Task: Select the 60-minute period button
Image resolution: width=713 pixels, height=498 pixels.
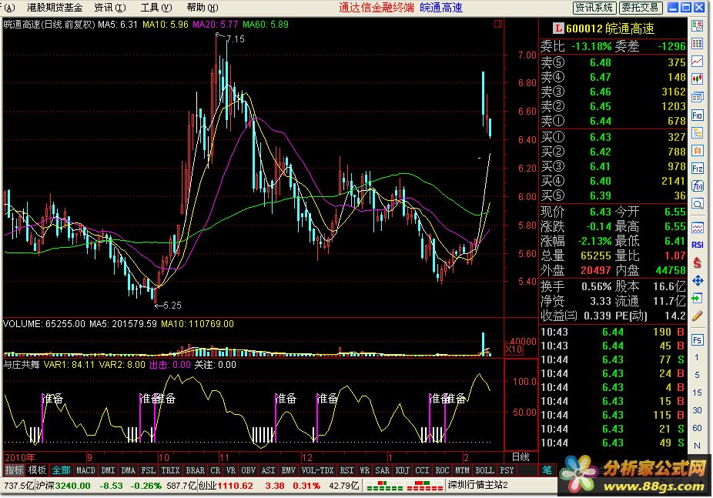Action: coord(697,429)
